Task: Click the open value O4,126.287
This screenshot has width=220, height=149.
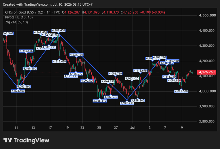Action: pos(71,12)
